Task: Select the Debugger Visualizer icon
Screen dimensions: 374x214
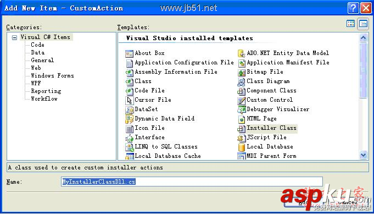Action: 242,109
